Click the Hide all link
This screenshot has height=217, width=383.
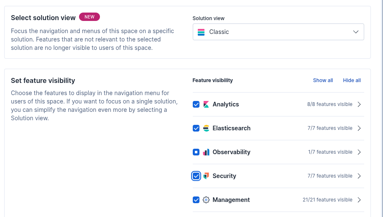click(352, 80)
